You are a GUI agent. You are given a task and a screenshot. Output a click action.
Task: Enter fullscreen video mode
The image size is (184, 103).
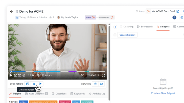[103, 75]
